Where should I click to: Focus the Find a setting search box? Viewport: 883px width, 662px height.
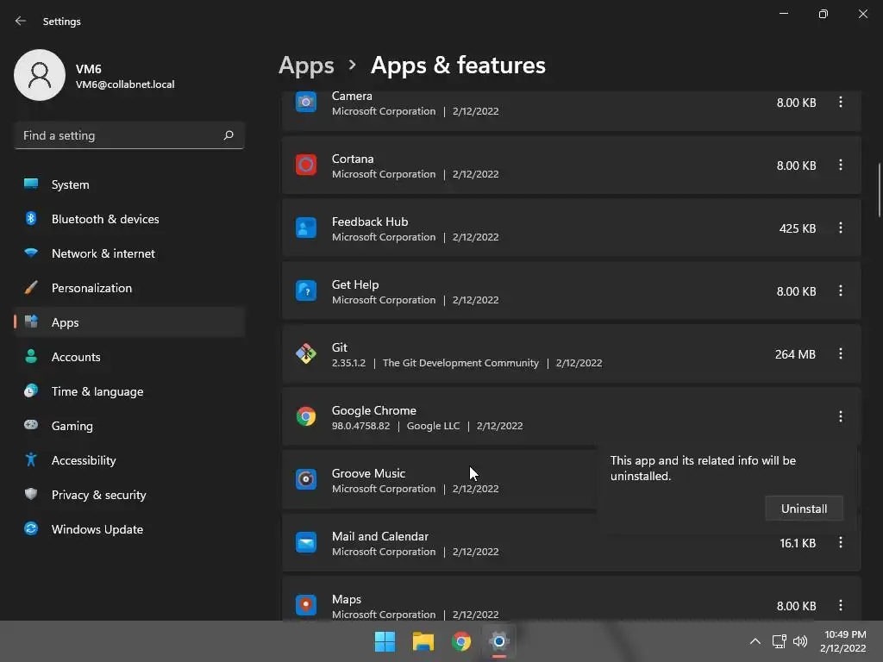pos(129,135)
